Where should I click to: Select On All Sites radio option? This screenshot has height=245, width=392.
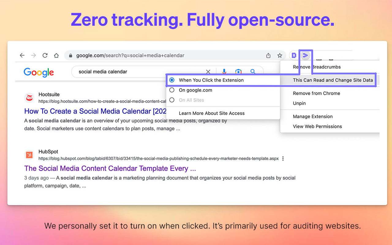pos(223,100)
